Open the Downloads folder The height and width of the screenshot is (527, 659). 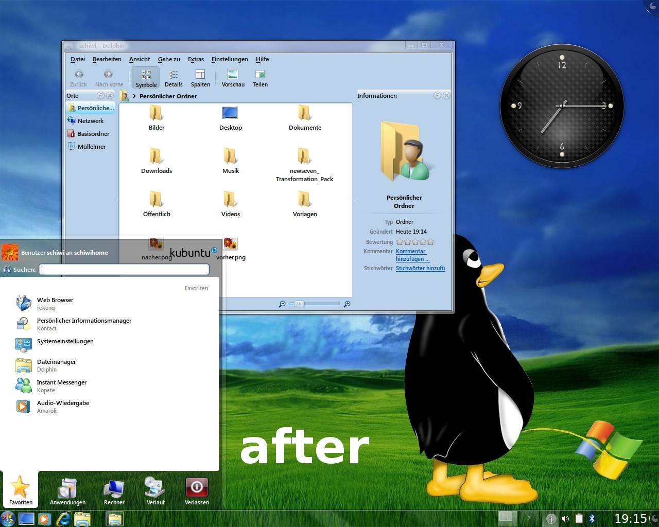[x=157, y=161]
